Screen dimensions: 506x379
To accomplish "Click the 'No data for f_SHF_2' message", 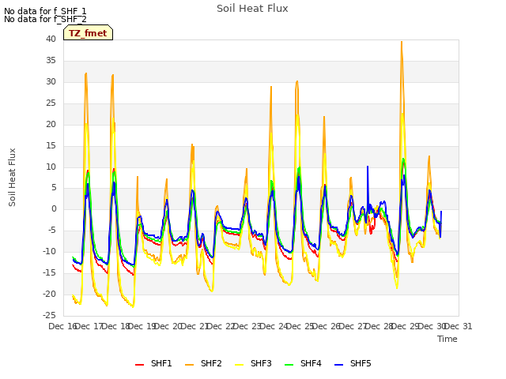I will click(x=45, y=19).
